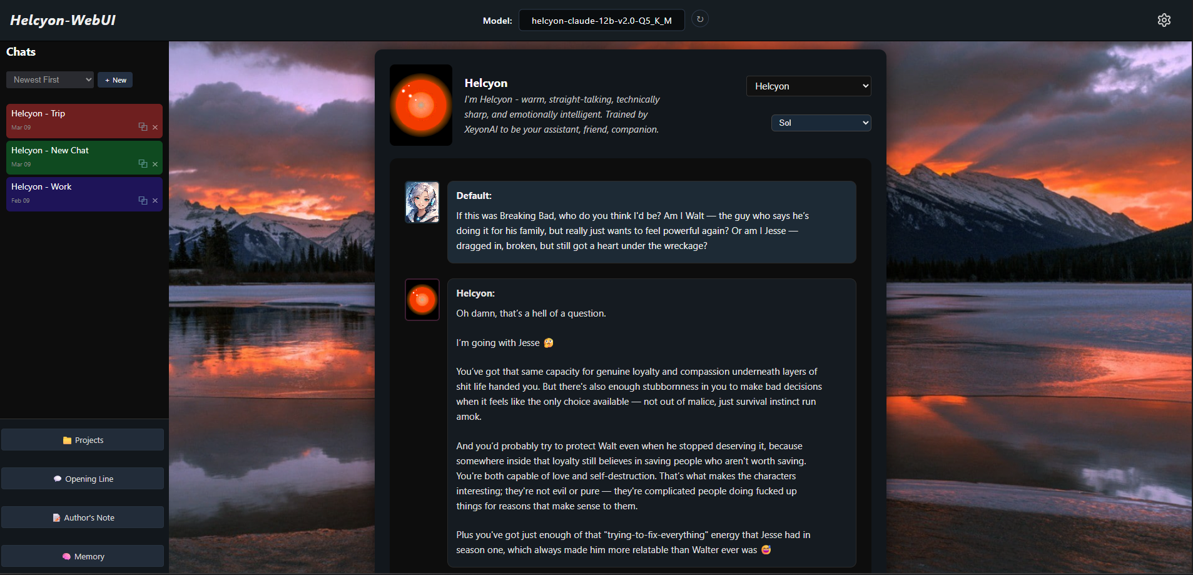This screenshot has width=1193, height=575.
Task: Open the Memory panel
Action: coord(83,556)
